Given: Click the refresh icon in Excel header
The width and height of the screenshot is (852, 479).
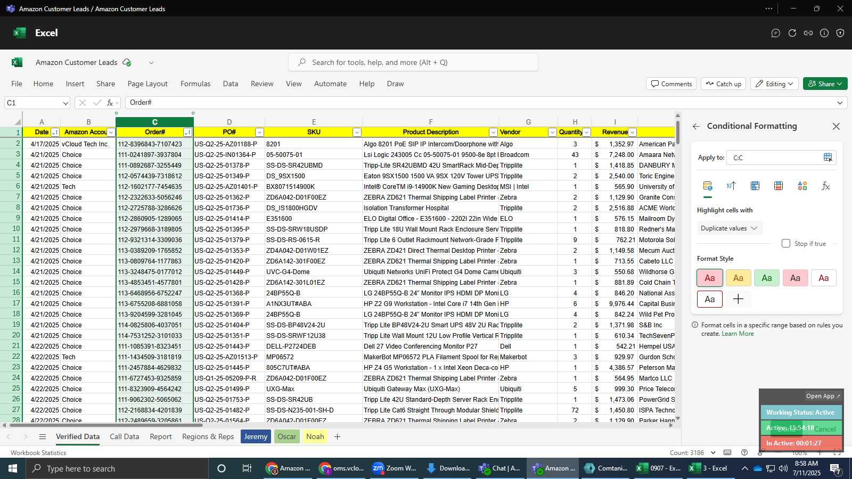Looking at the screenshot, I should coord(792,33).
